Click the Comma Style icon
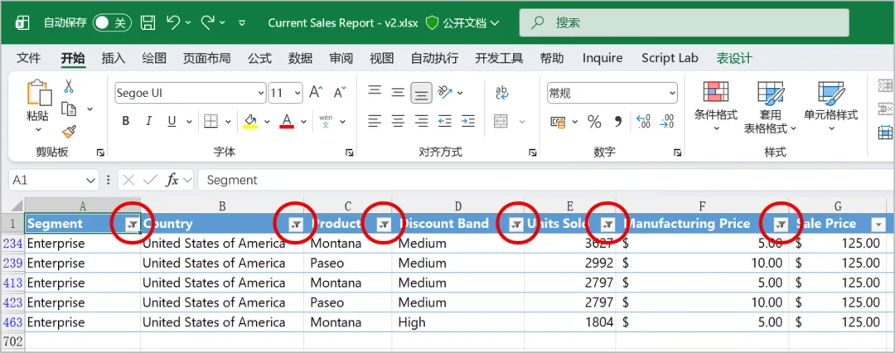The image size is (895, 353). coord(617,121)
